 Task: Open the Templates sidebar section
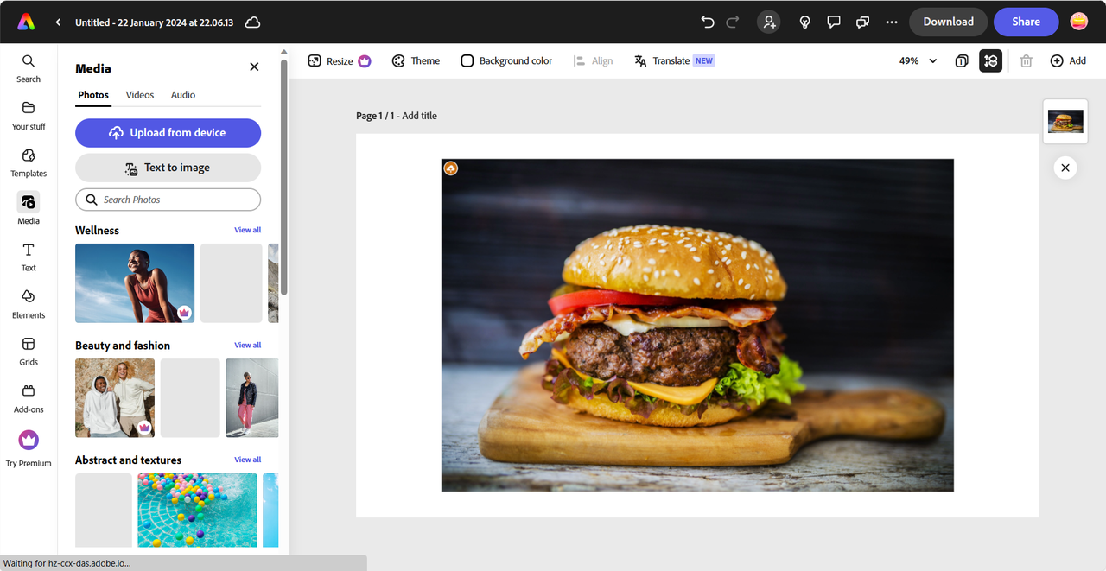(x=29, y=162)
